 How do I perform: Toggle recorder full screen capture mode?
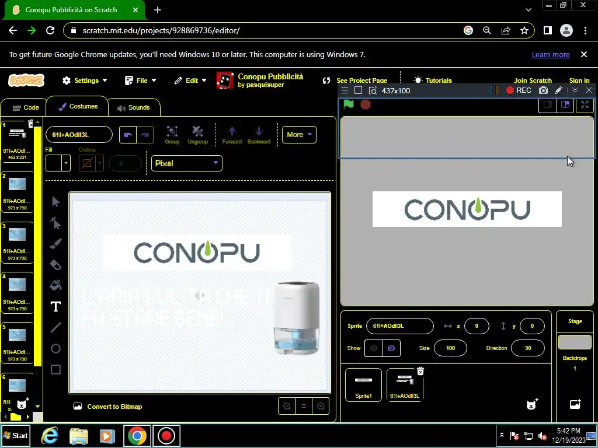pos(358,90)
